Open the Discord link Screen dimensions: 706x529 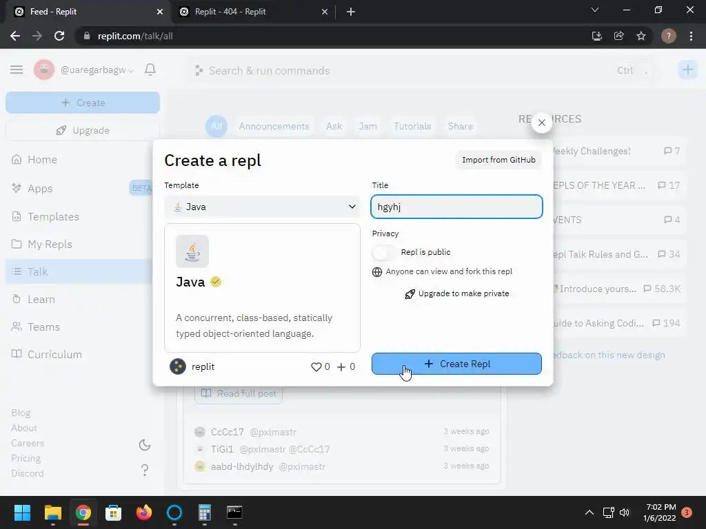pyautogui.click(x=28, y=473)
